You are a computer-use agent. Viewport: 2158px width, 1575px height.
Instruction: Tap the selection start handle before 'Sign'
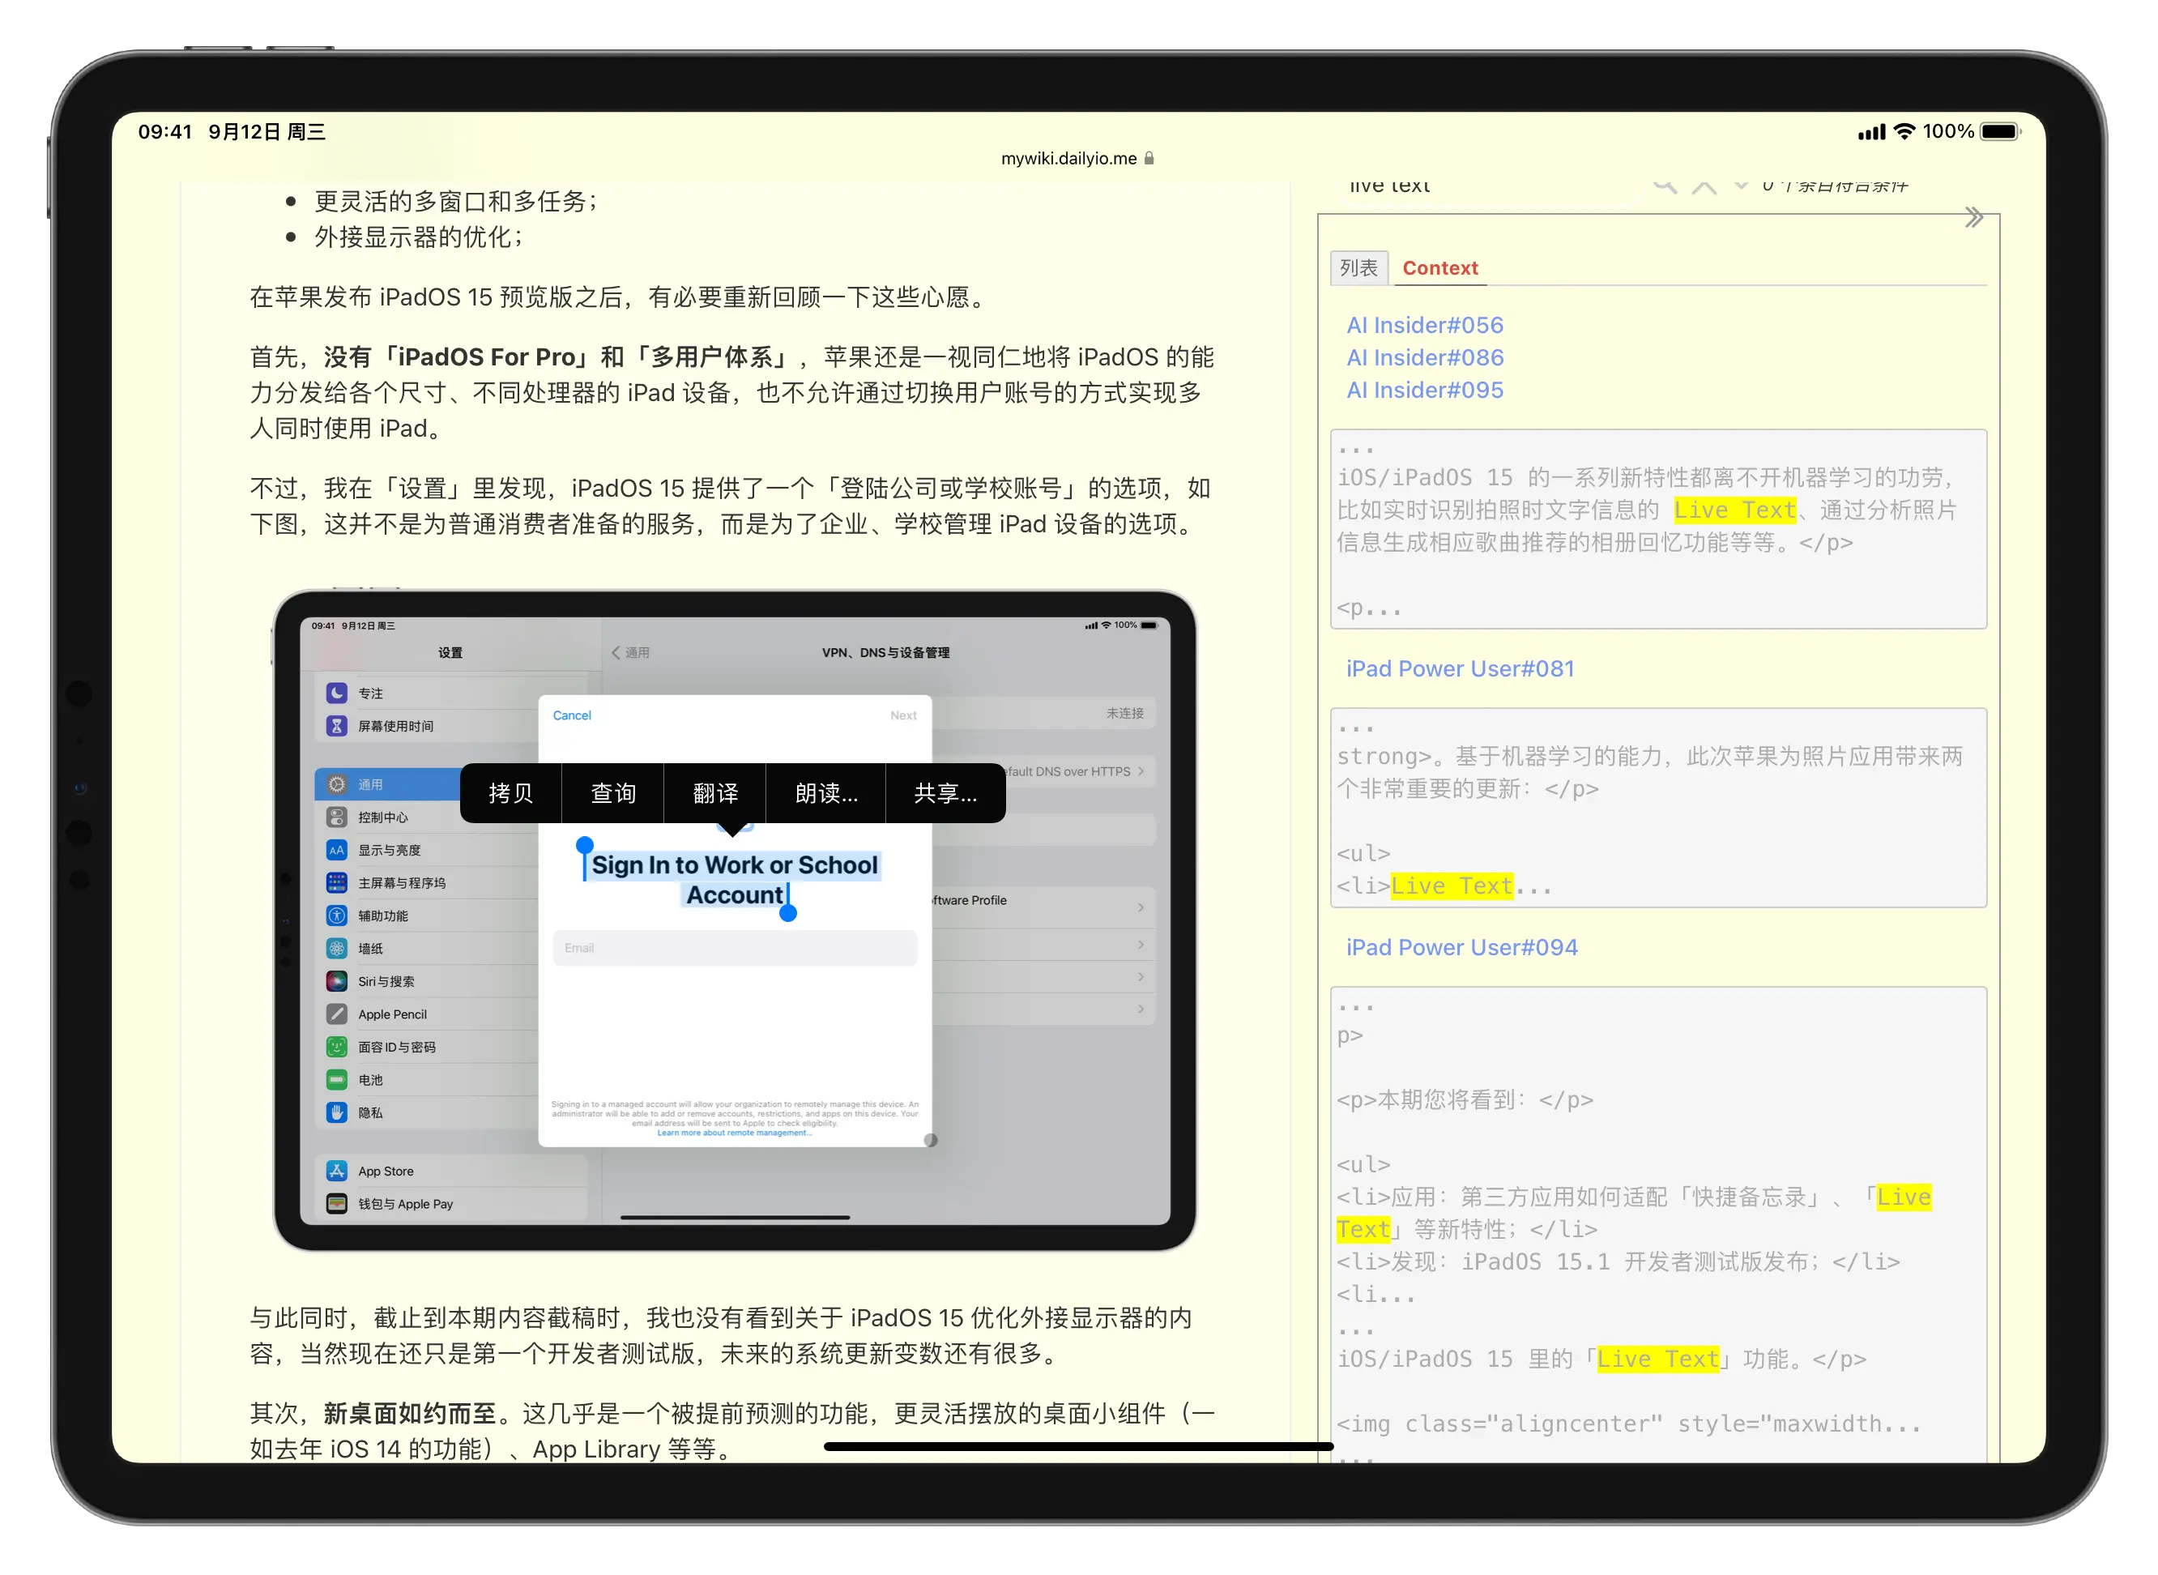click(585, 846)
